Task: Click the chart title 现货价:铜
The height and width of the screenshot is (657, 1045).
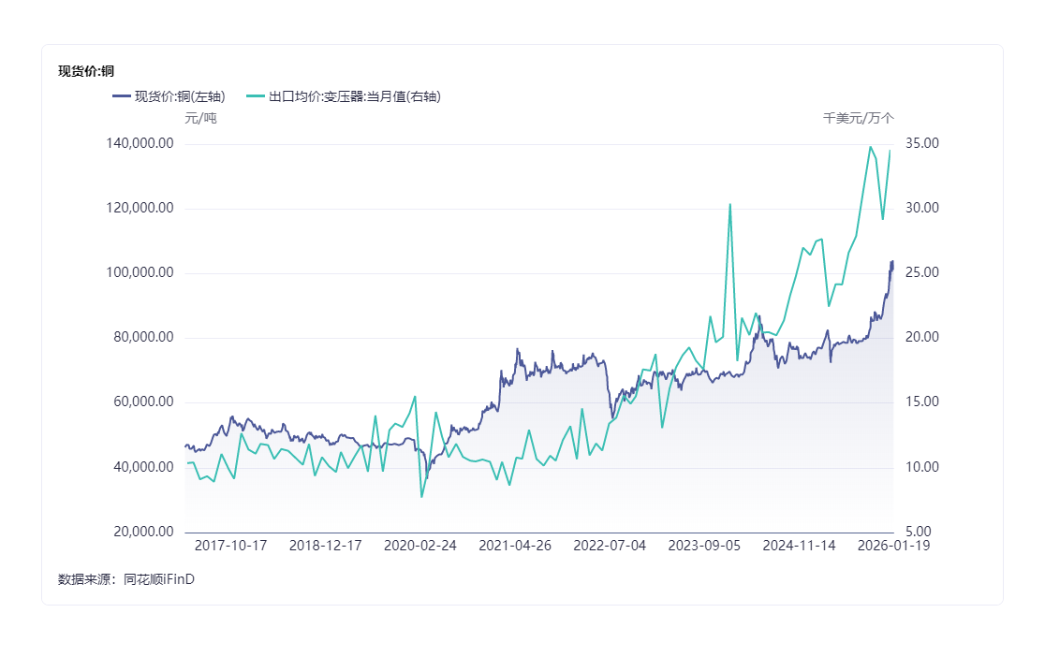Action: point(86,71)
